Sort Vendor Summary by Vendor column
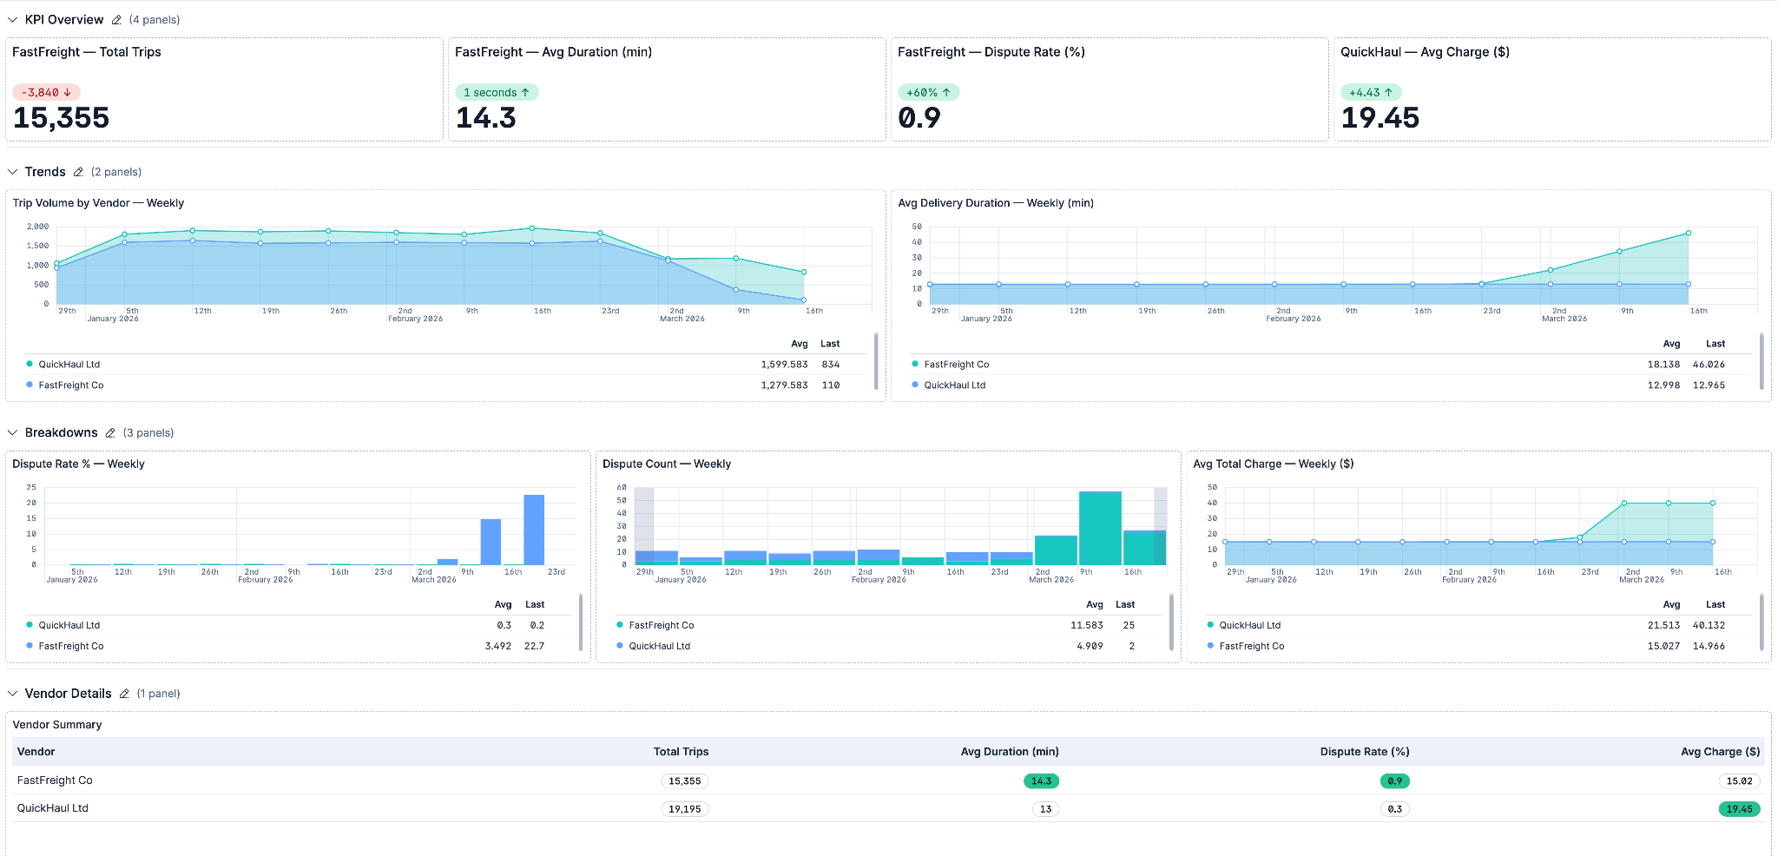This screenshot has width=1778, height=856. (x=36, y=752)
